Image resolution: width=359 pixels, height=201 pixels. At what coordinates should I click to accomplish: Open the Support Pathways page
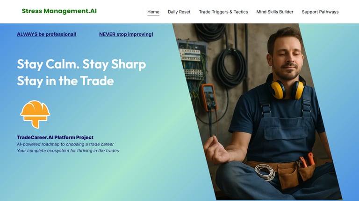pyautogui.click(x=320, y=12)
